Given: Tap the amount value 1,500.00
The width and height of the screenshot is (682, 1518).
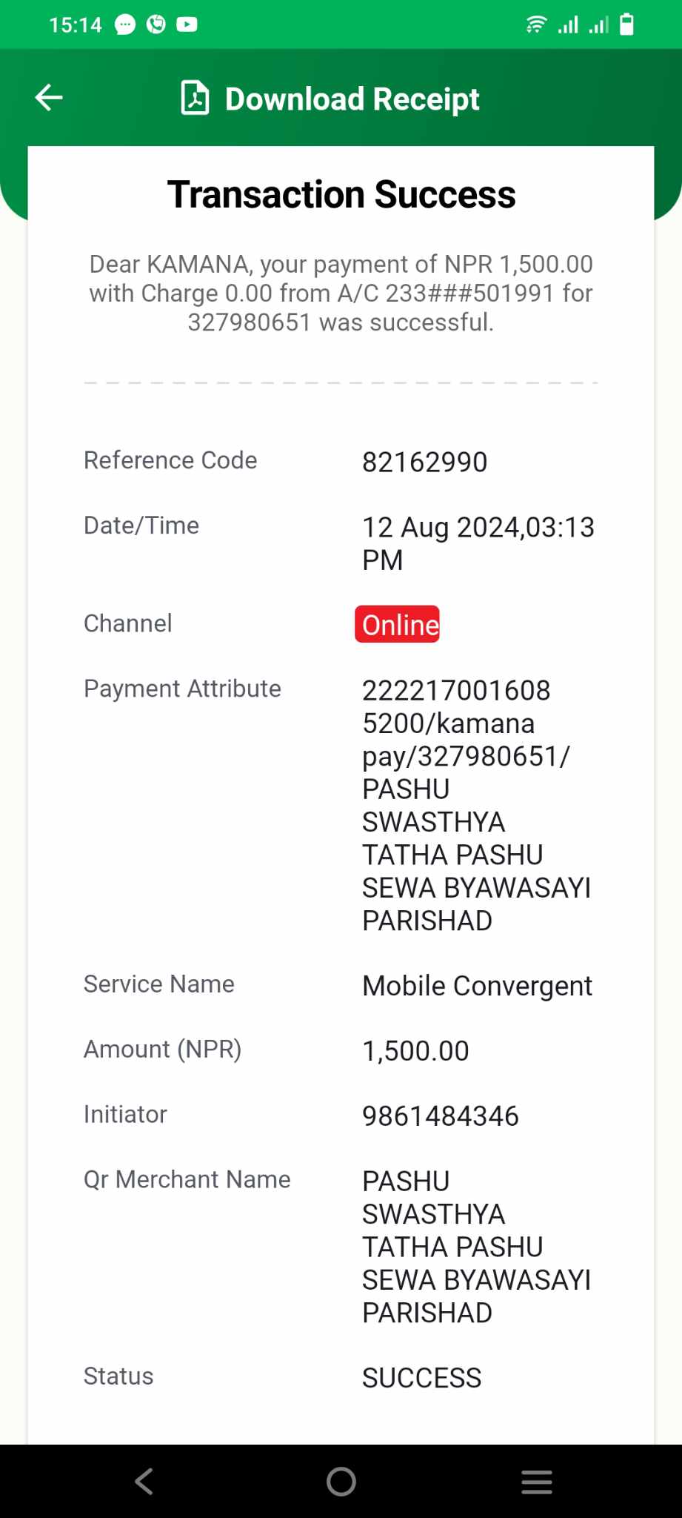Looking at the screenshot, I should click(415, 1051).
